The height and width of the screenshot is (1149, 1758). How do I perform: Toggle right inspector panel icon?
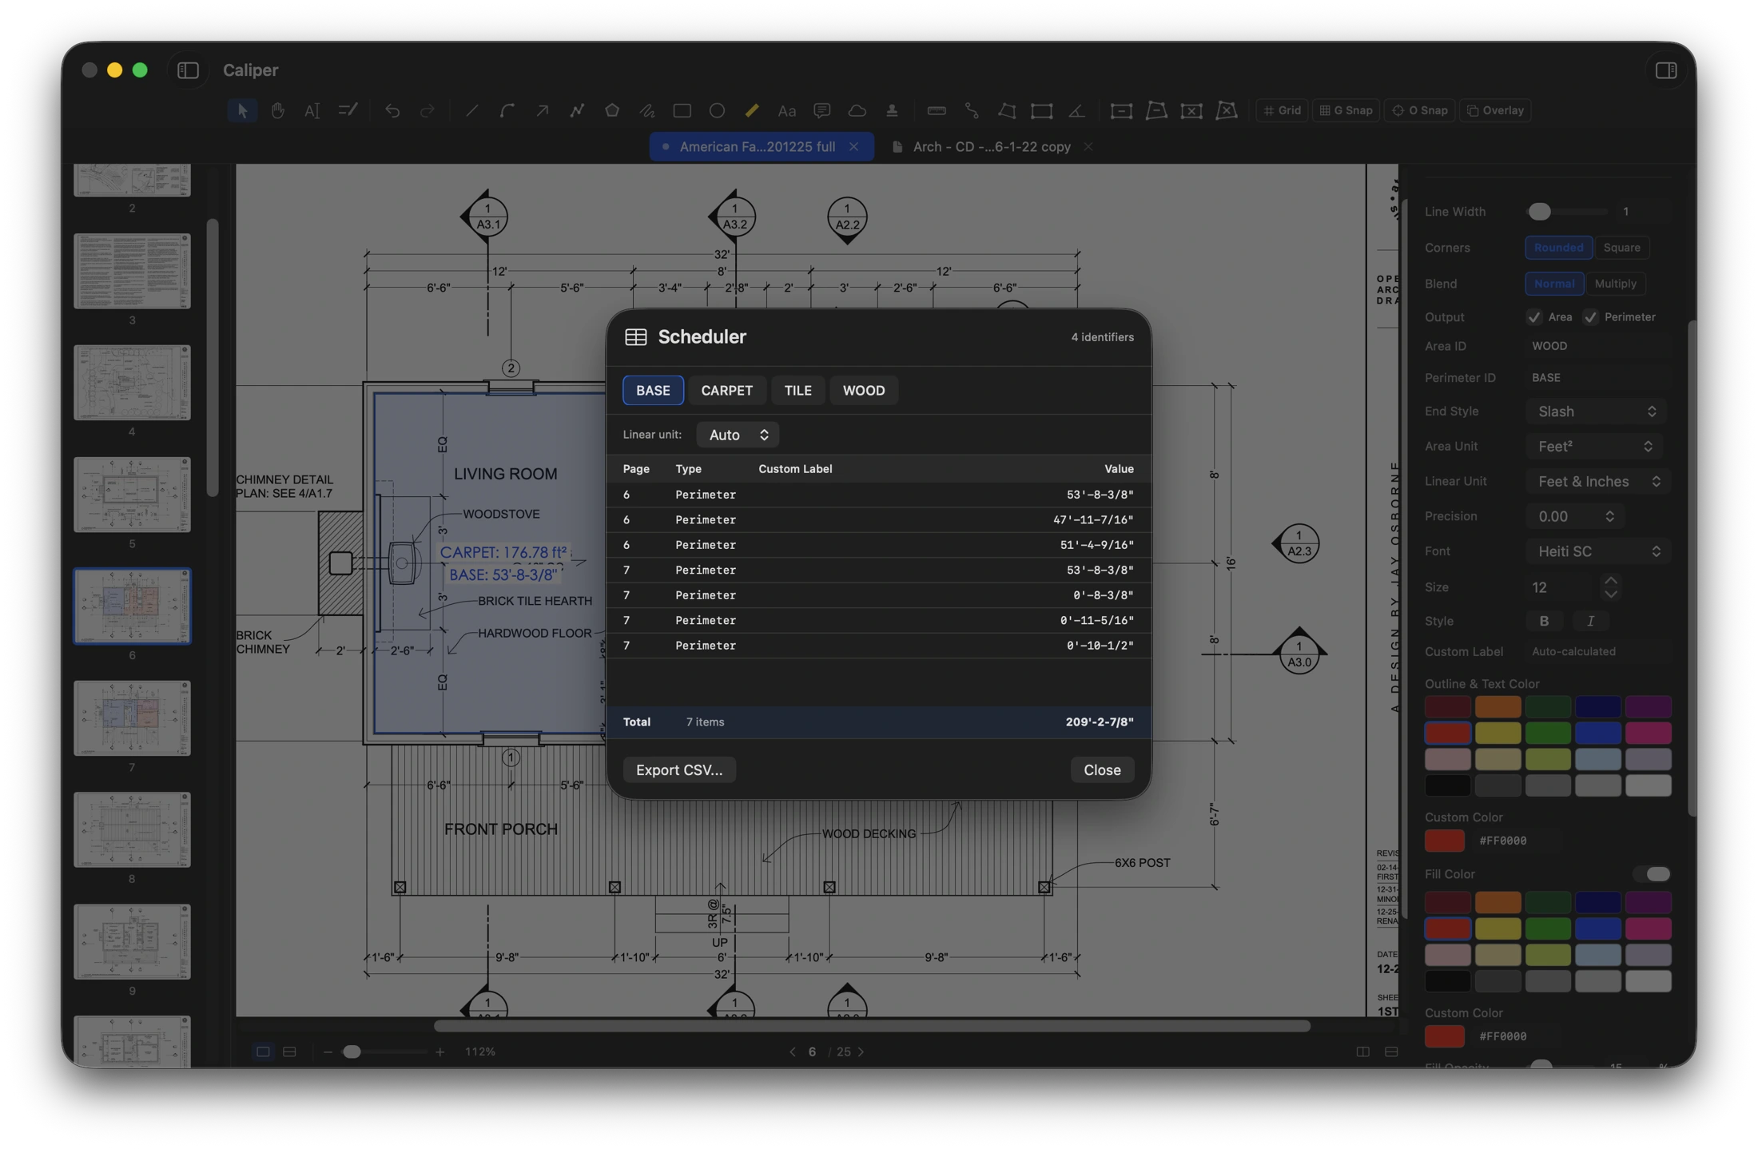(x=1666, y=70)
